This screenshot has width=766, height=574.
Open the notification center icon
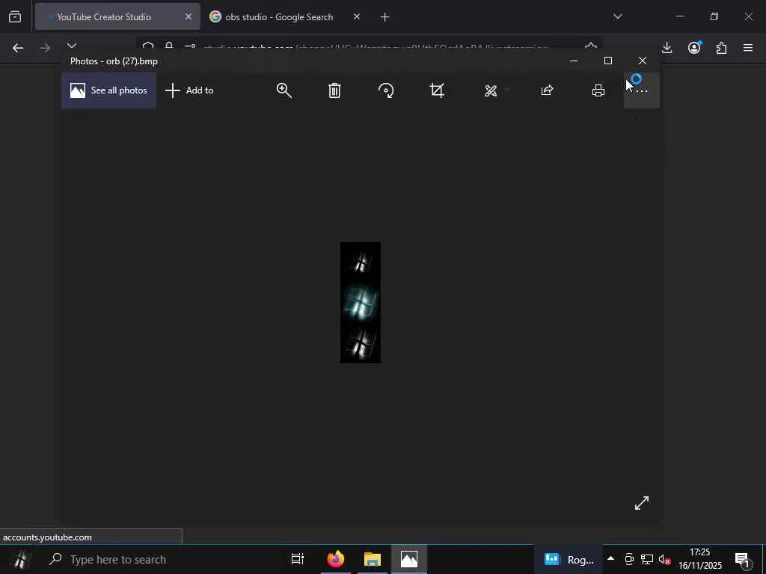[743, 559]
